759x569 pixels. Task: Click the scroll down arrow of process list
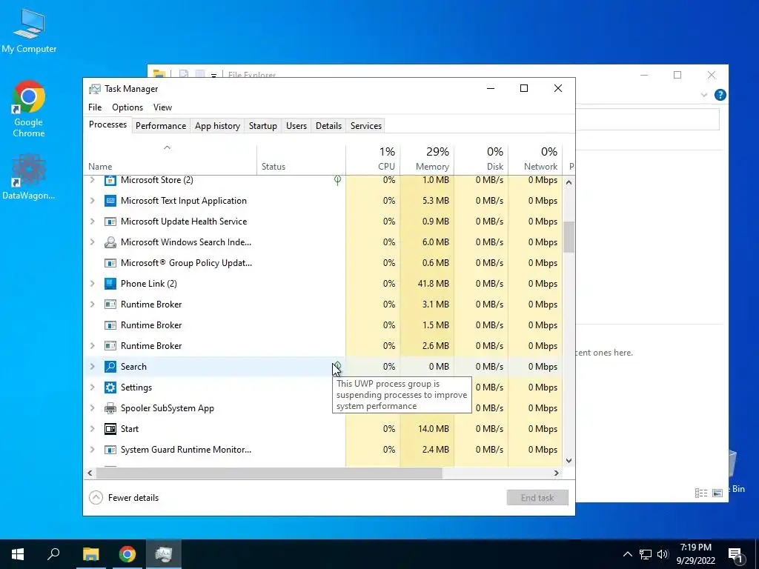pyautogui.click(x=569, y=461)
